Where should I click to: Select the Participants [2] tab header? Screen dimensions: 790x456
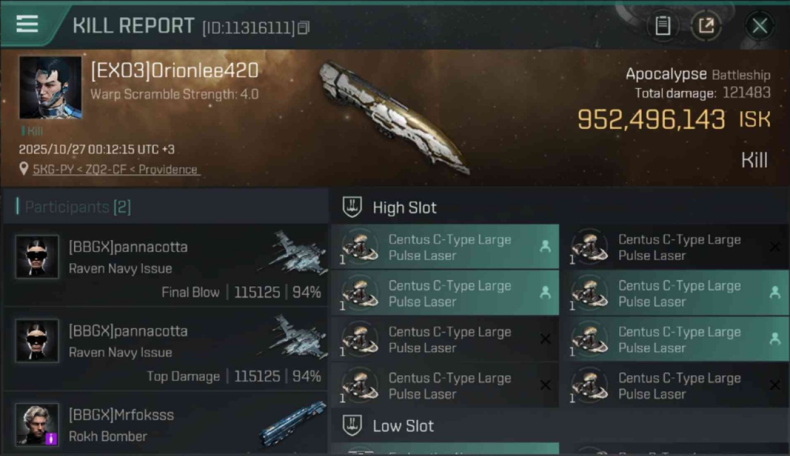tap(74, 207)
